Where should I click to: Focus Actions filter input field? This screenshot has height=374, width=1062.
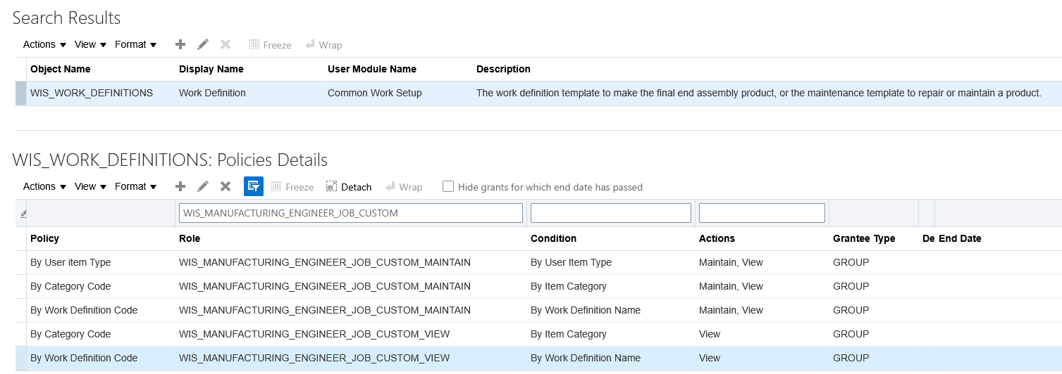[762, 213]
